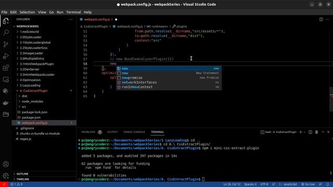Select webpack.config.js in the explorer tree
Viewport: 333px width, 187px height.
click(x=34, y=123)
